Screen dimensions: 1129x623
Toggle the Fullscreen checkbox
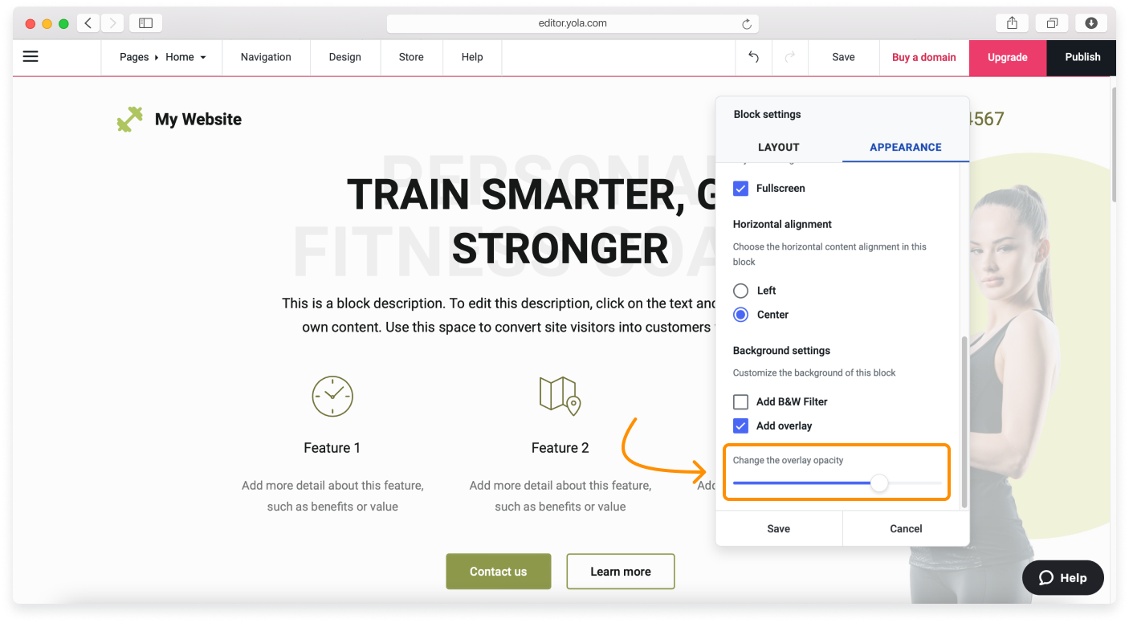pos(741,189)
